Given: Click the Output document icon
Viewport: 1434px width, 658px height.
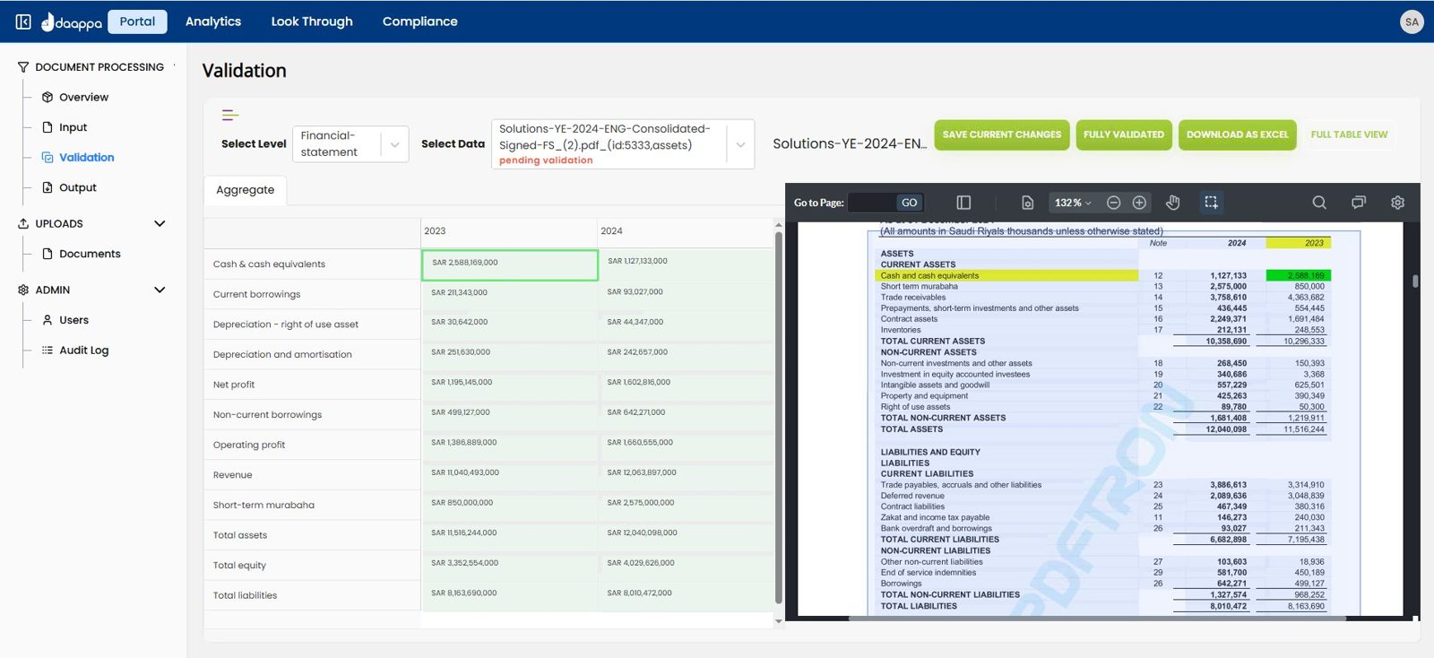Looking at the screenshot, I should [x=48, y=187].
